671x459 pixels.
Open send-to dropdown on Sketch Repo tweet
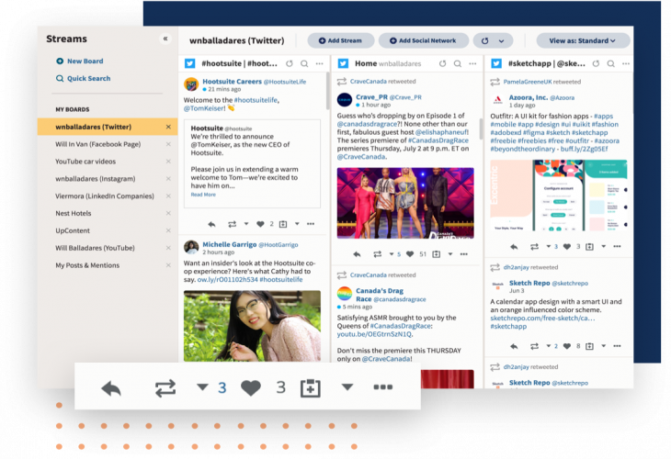603,346
